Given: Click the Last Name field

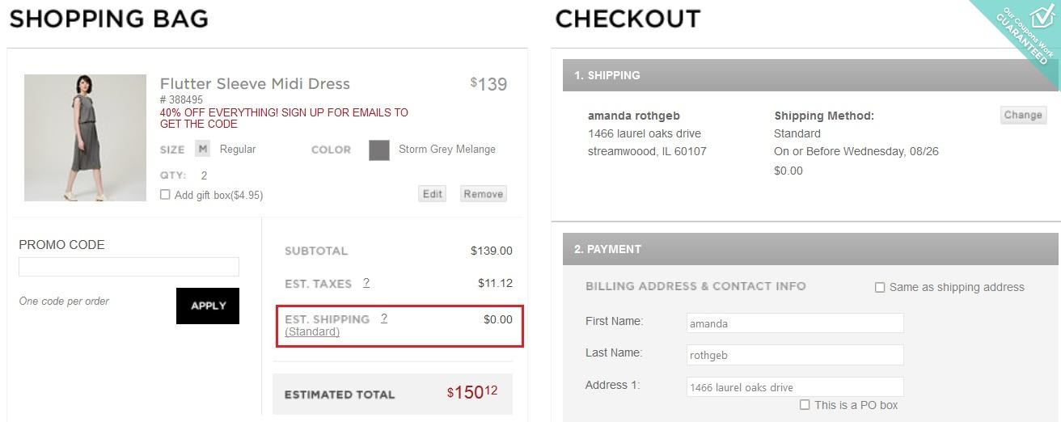Looking at the screenshot, I should point(795,355).
